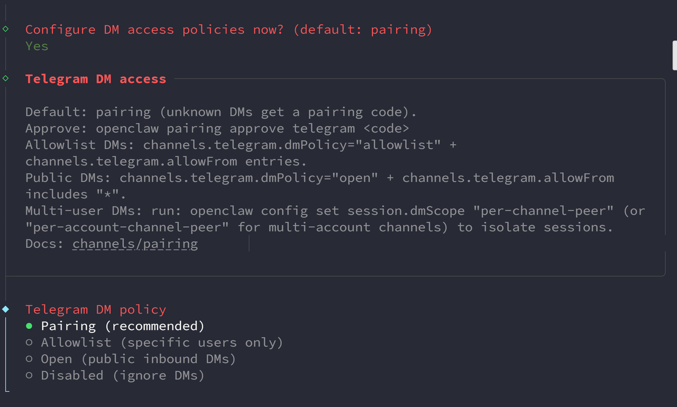Click the hollow circle beside Disabled option

[x=30, y=375]
